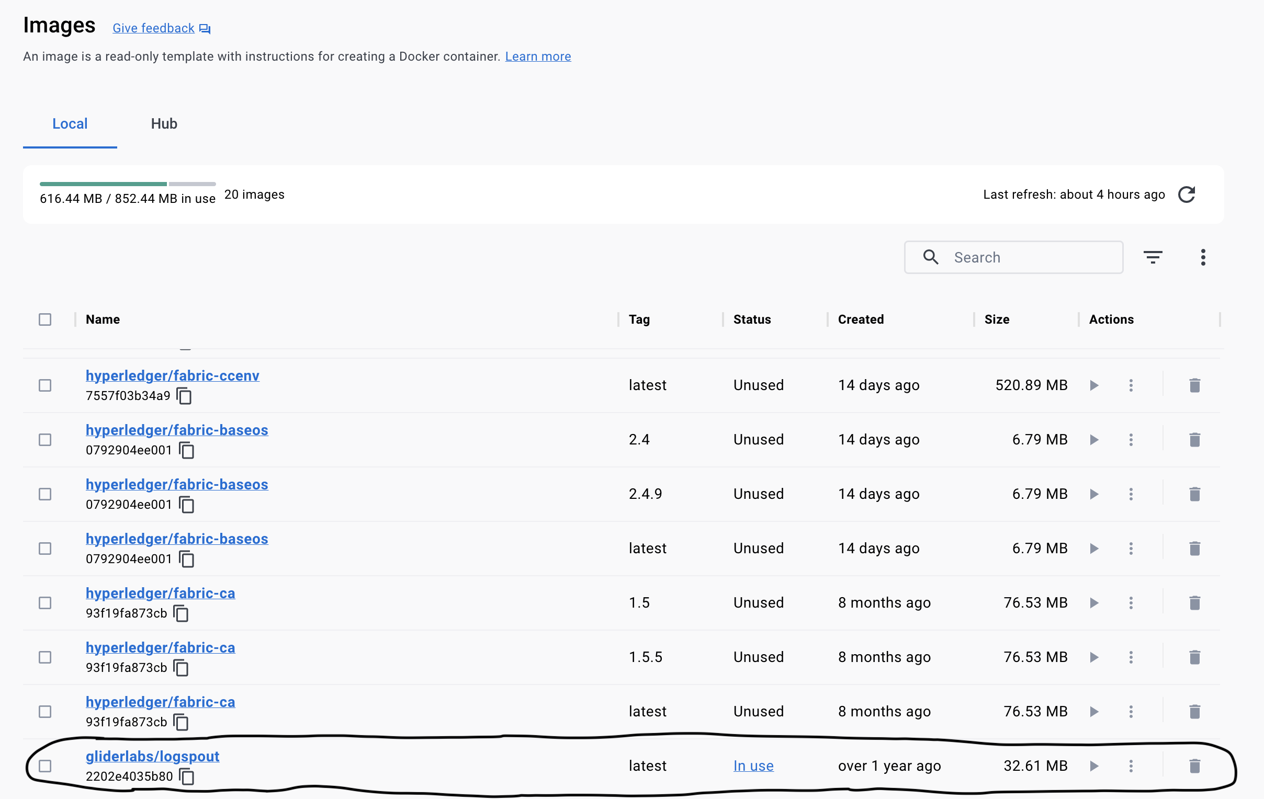Tick the select-all checkbox in header

point(45,319)
